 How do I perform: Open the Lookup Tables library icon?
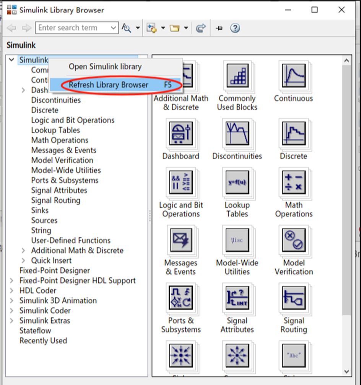click(237, 182)
